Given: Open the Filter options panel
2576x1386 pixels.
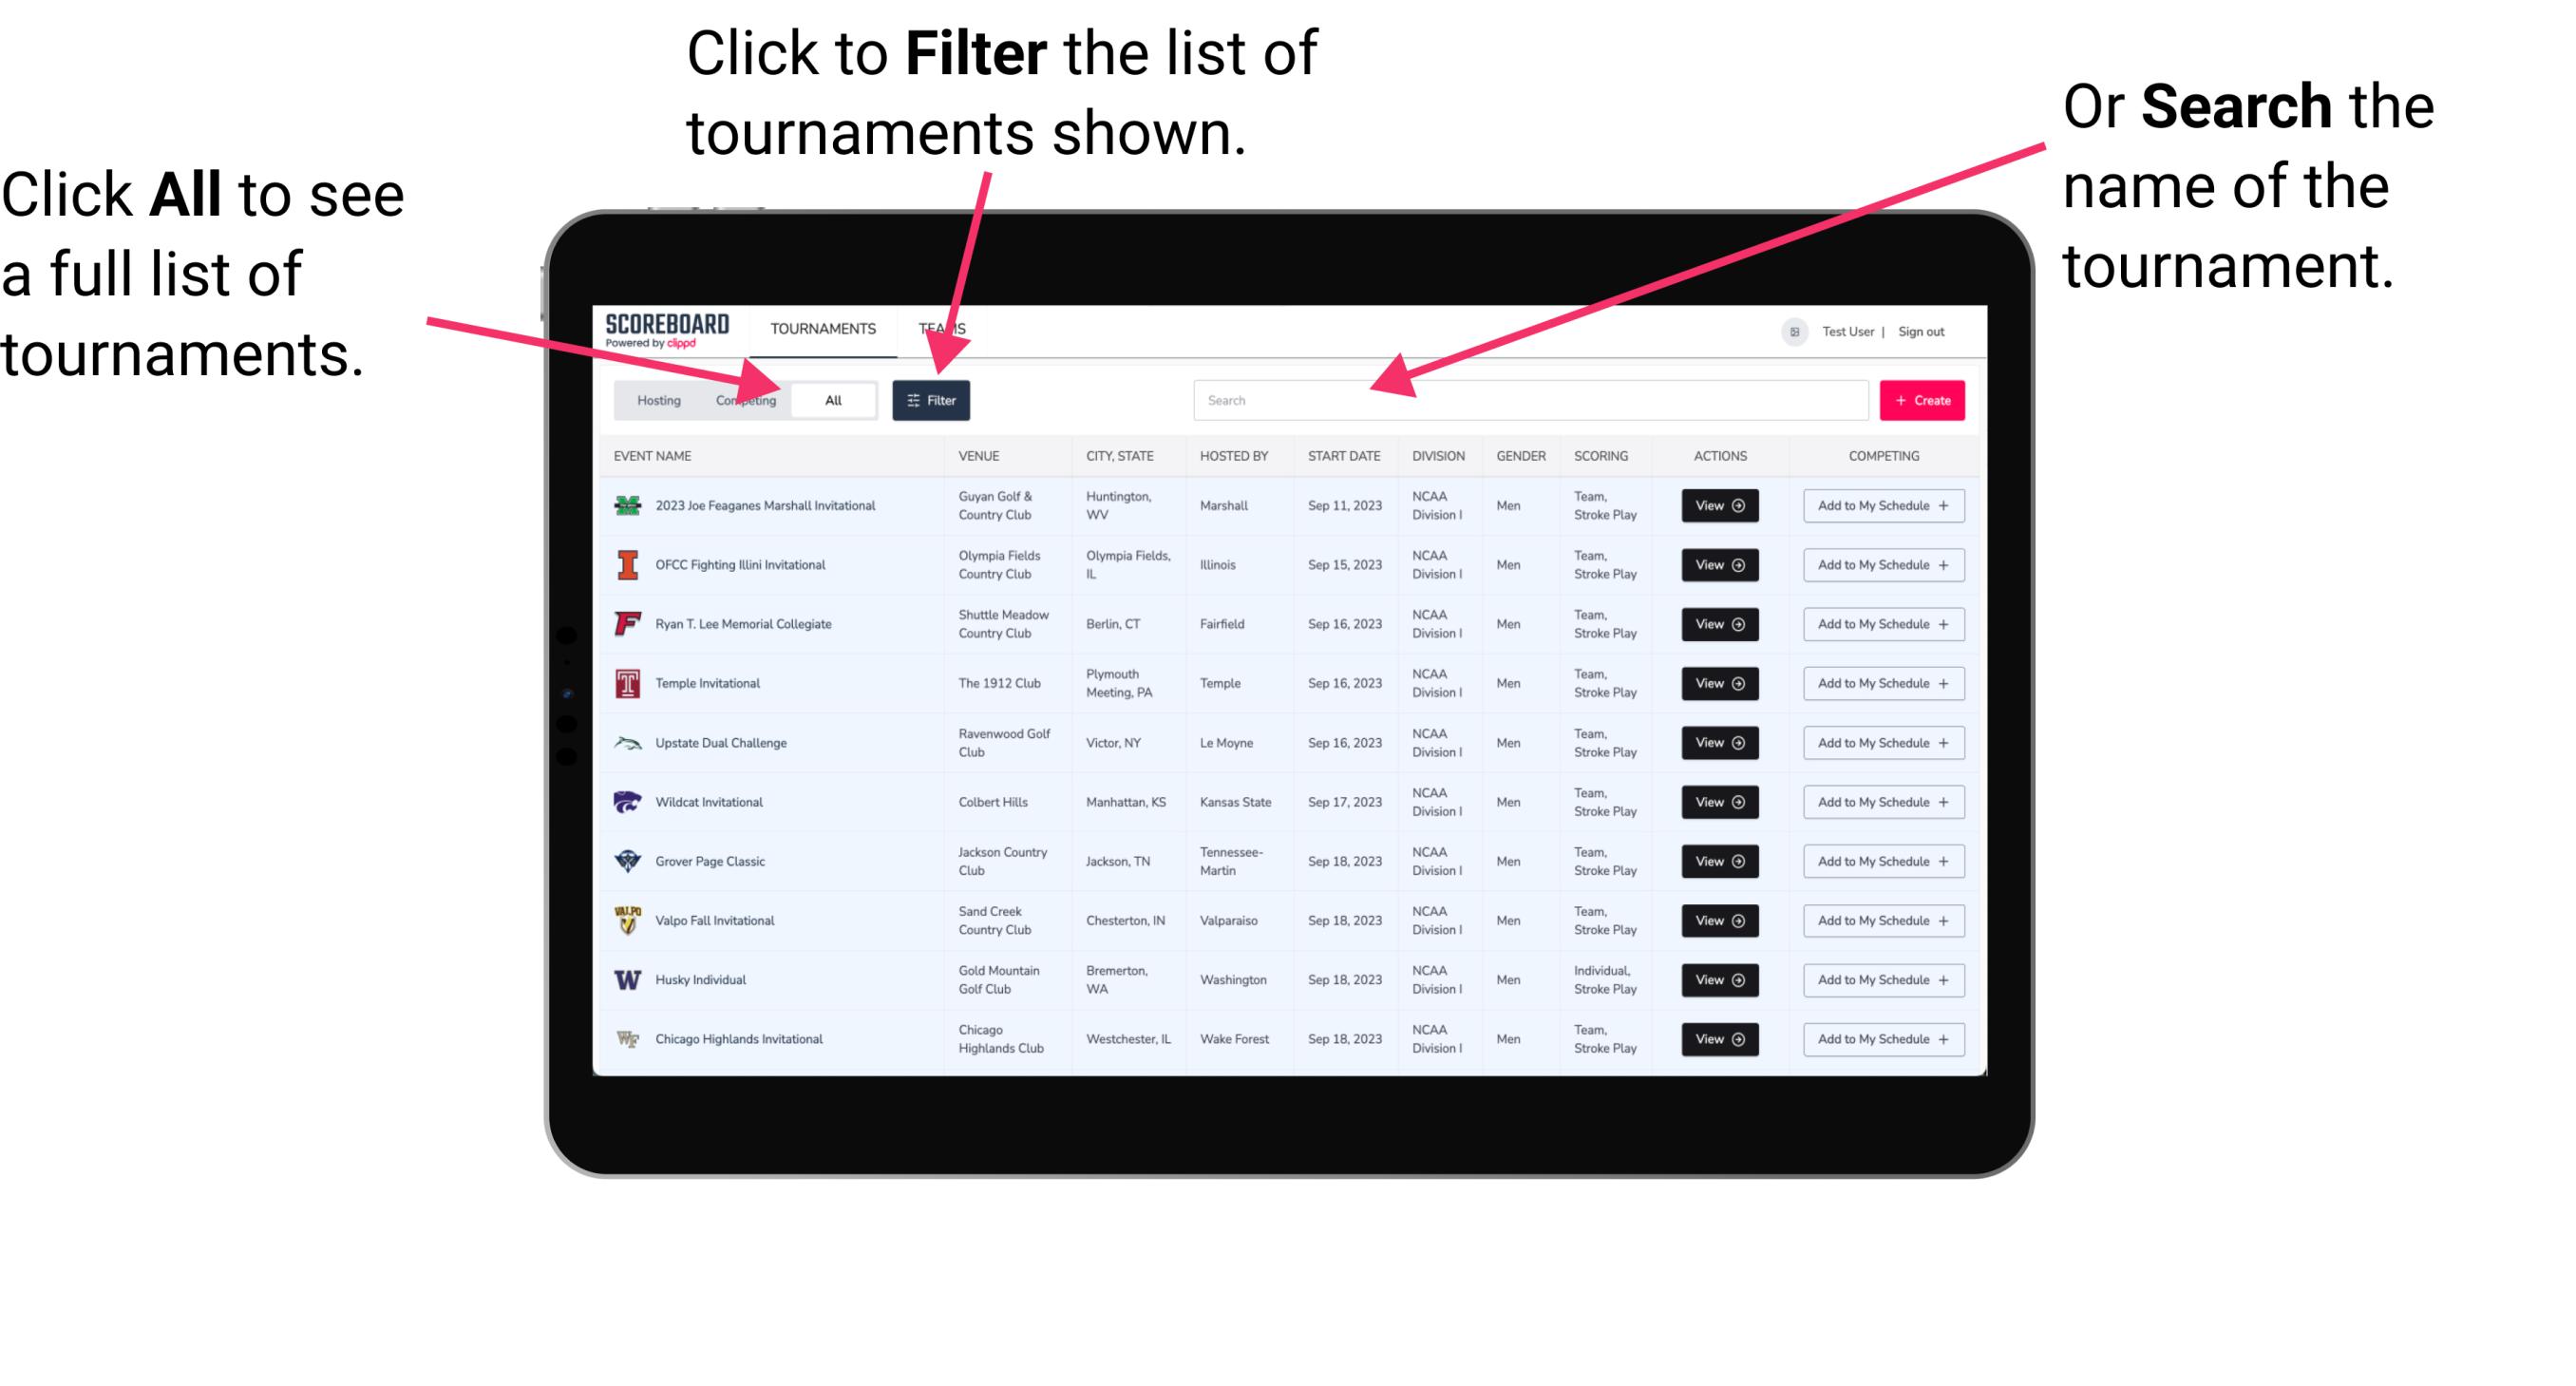Looking at the screenshot, I should [932, 399].
